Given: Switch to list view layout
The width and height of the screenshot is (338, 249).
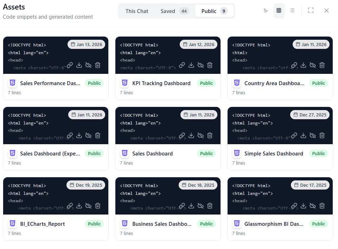Looking at the screenshot, I should (x=292, y=11).
